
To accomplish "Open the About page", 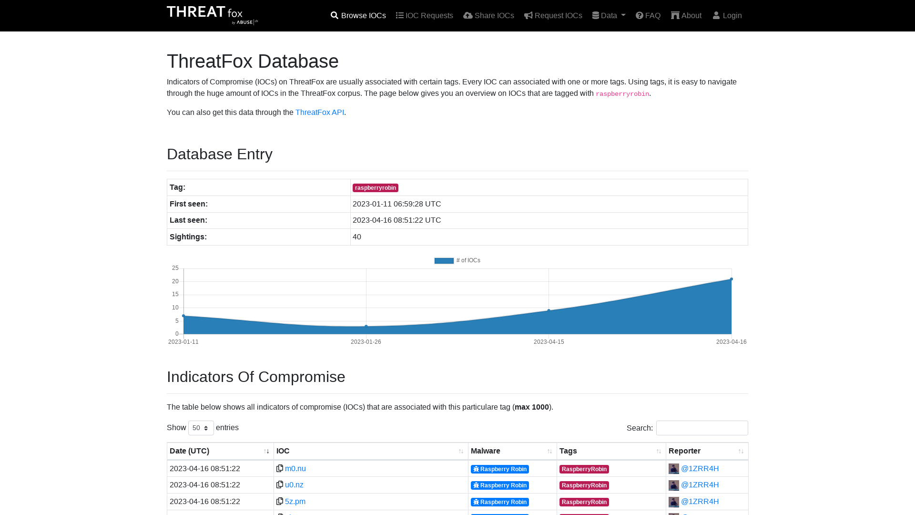I will pyautogui.click(x=686, y=16).
